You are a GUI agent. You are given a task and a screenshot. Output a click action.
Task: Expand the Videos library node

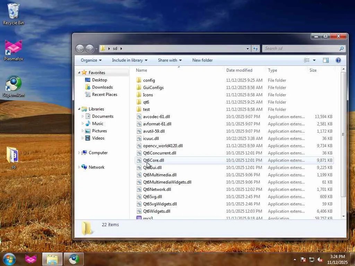[83, 138]
